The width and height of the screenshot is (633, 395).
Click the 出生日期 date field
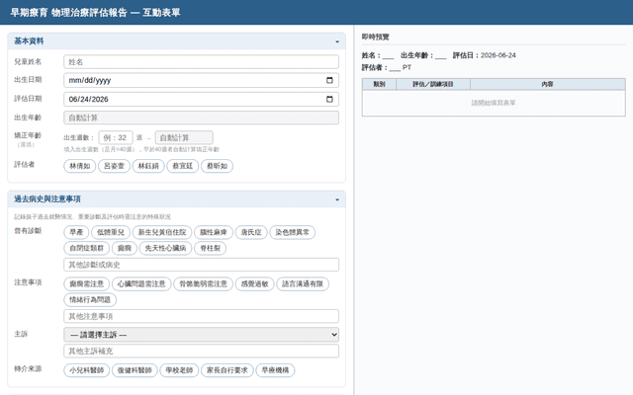(201, 80)
